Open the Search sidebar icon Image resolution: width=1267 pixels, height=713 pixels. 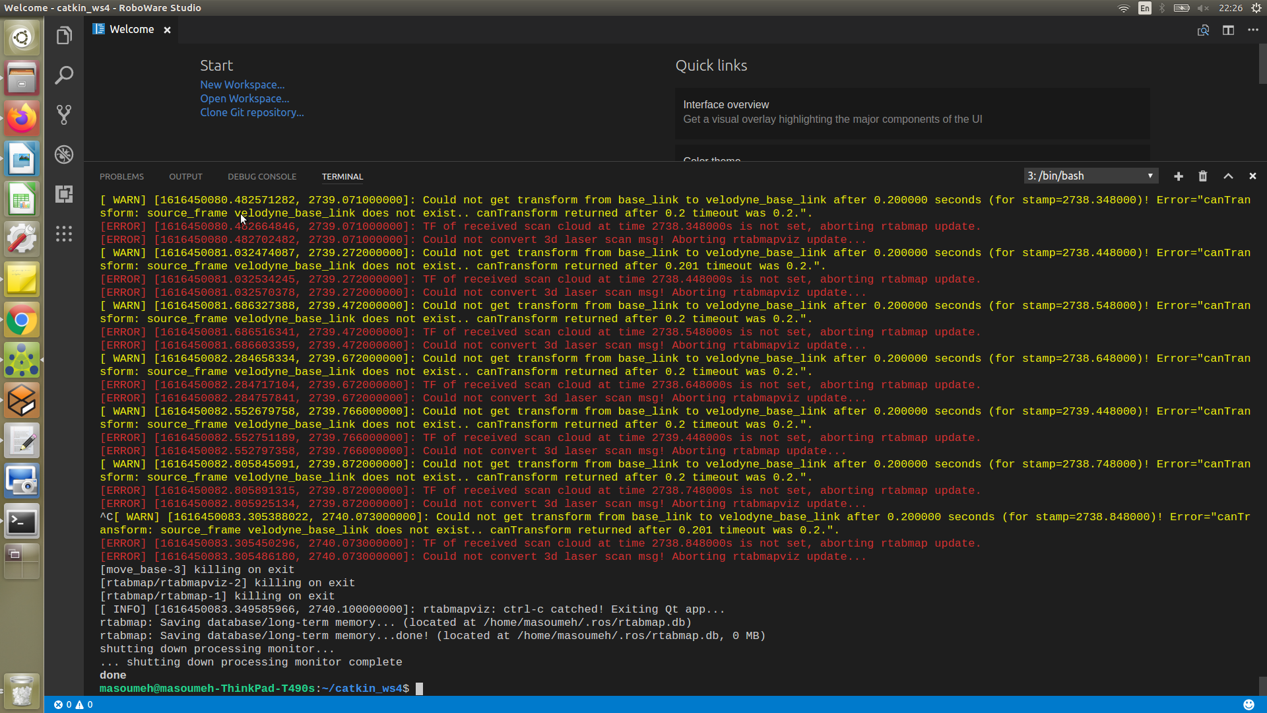coord(64,75)
